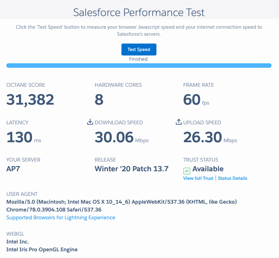Click the RELEASE label
The width and height of the screenshot is (279, 258).
[105, 160]
